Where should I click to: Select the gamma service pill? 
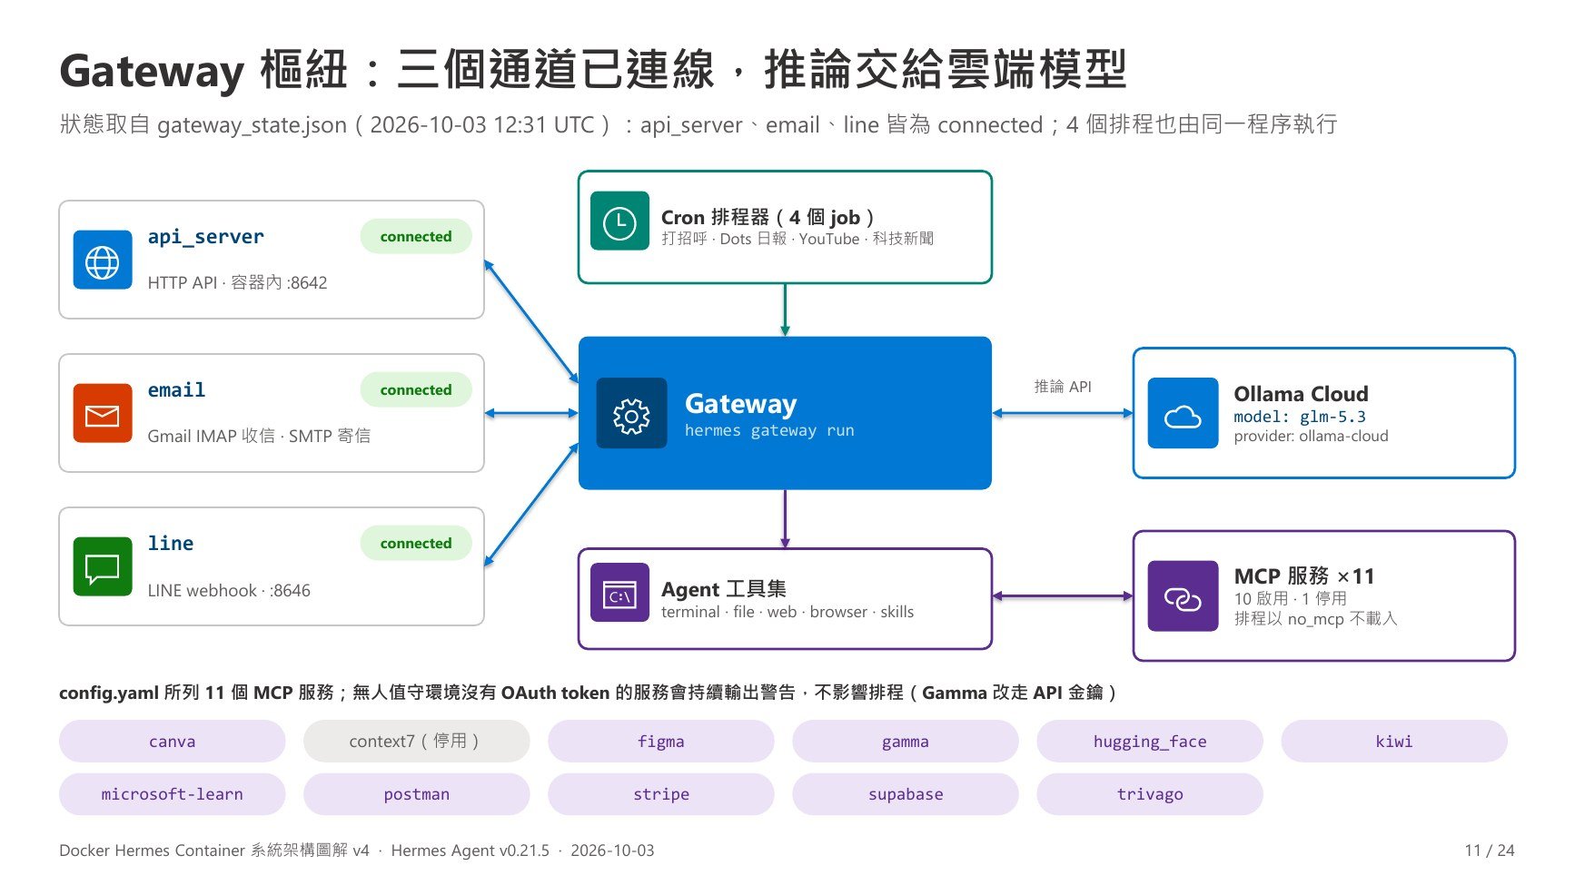pyautogui.click(x=905, y=742)
